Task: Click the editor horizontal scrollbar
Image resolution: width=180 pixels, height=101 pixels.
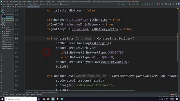Action: point(80,90)
